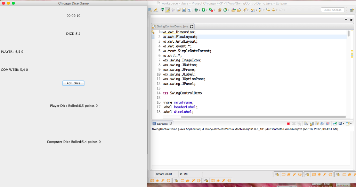Viewport: 356px width, 187px height.
Task: Click Last Edit Location arrow icon
Action: click(268, 10)
